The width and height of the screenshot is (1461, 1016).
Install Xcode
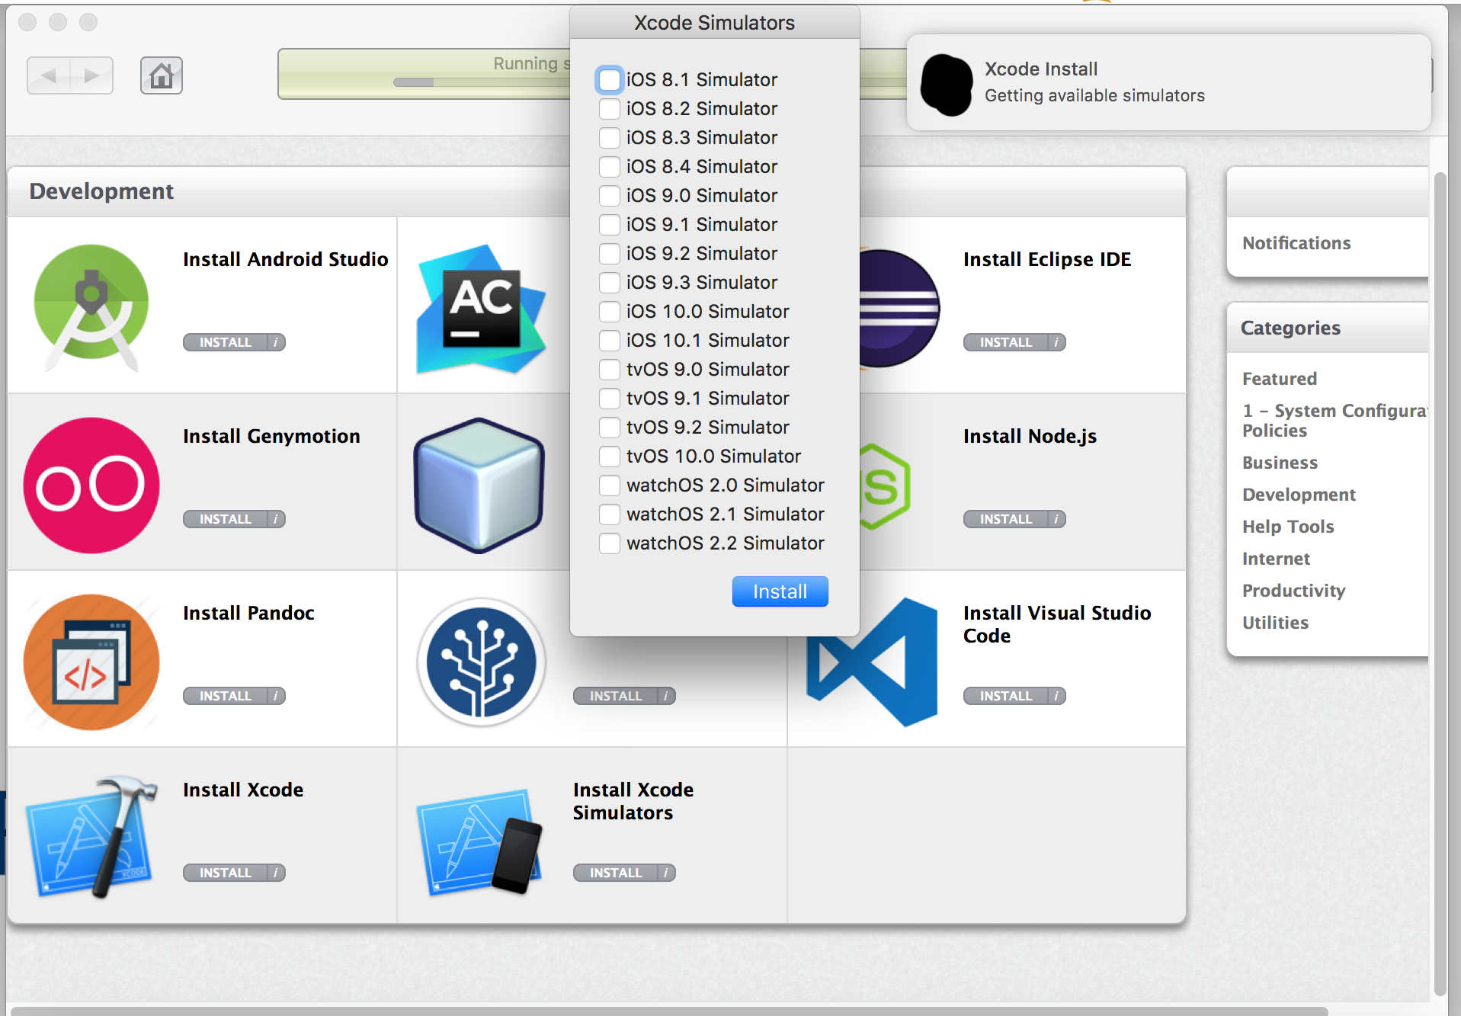(x=226, y=873)
